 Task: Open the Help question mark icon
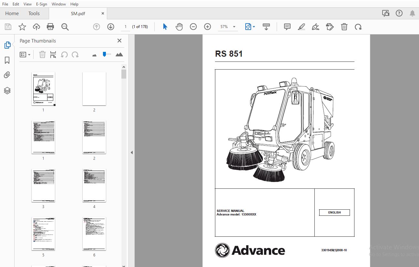[399, 13]
